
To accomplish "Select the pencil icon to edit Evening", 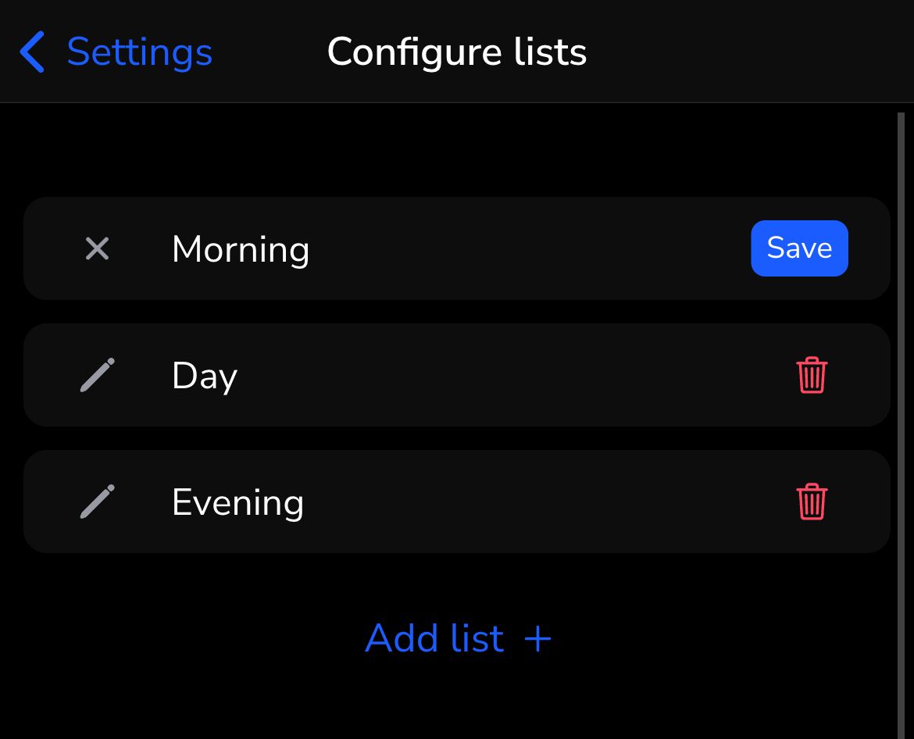I will (x=97, y=502).
